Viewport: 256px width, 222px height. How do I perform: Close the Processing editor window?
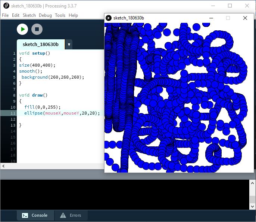click(x=247, y=6)
